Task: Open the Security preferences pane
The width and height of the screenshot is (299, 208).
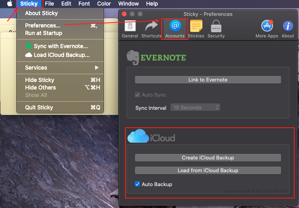Action: 216,29
